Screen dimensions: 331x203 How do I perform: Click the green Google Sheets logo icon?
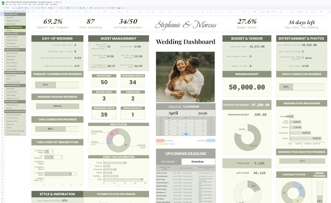click(x=3, y=3)
